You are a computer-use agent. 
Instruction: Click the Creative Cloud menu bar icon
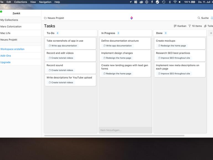point(141,2)
